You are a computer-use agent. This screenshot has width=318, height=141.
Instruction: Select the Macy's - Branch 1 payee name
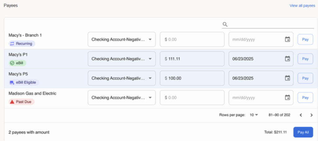pos(25,35)
